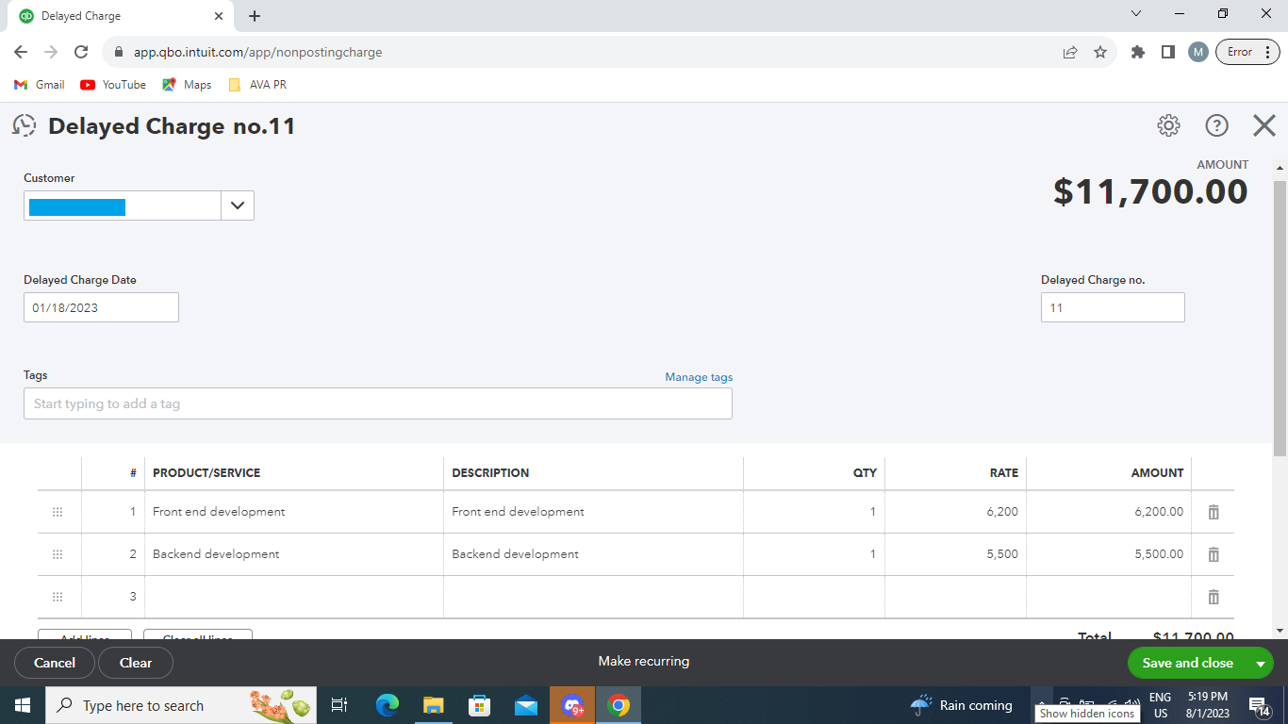Open the taskbar clock showing 5:19 PM
This screenshot has height=724, width=1288.
click(x=1208, y=705)
